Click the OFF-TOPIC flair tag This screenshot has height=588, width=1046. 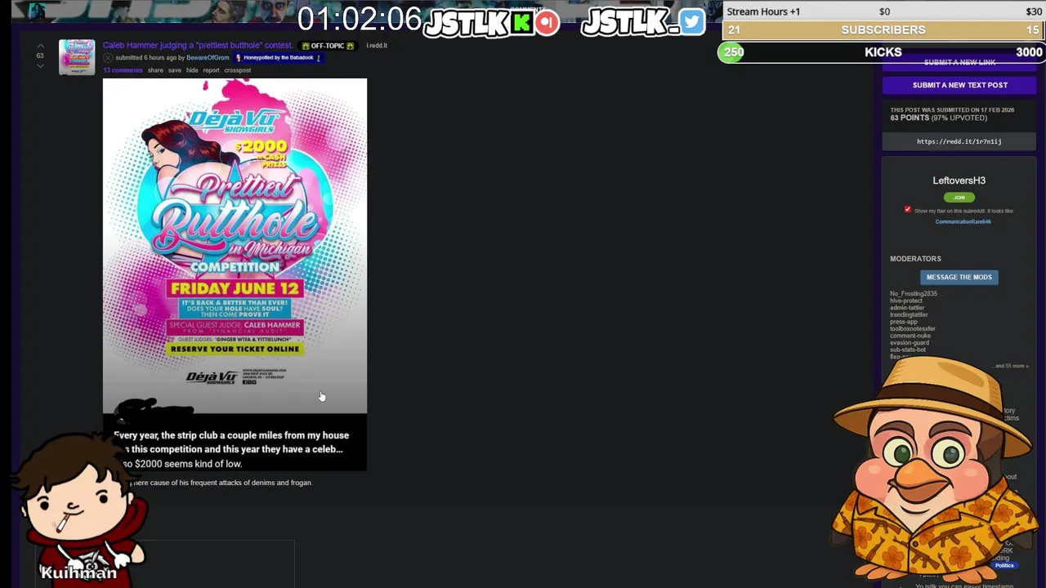coord(328,46)
